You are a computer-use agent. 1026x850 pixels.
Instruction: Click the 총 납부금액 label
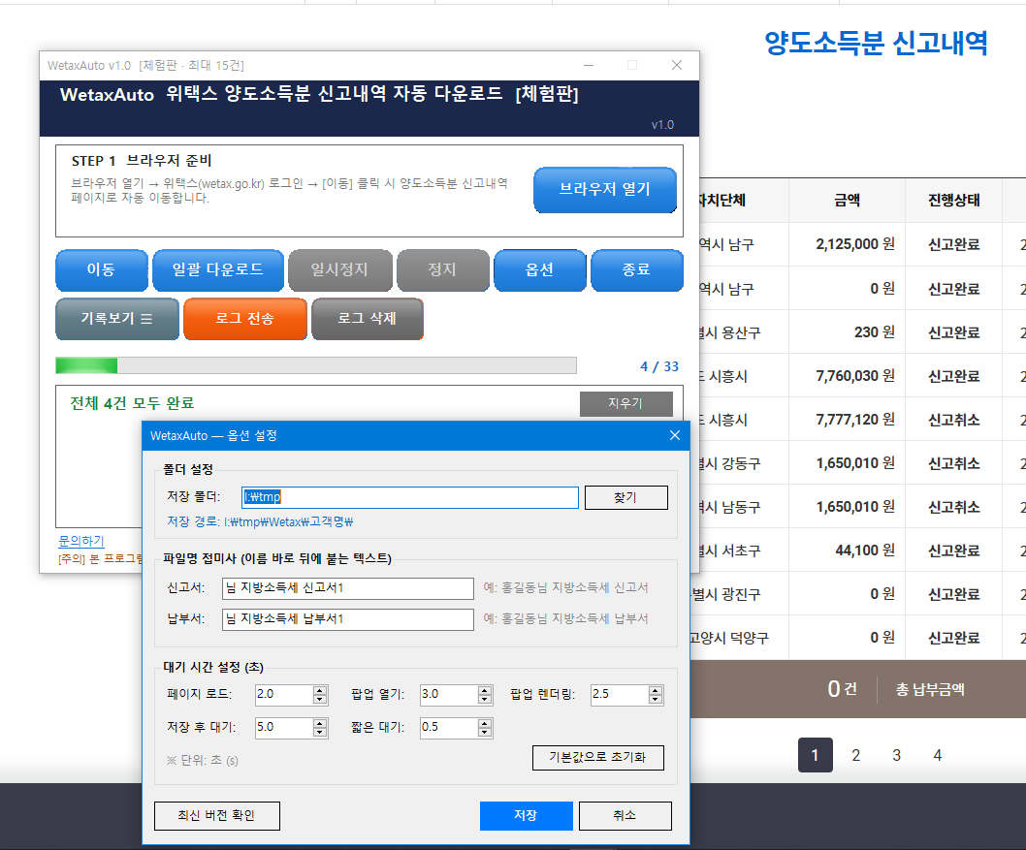tap(930, 689)
